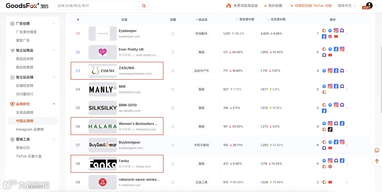Click the GoodsFox 365 logo

coord(27,6)
